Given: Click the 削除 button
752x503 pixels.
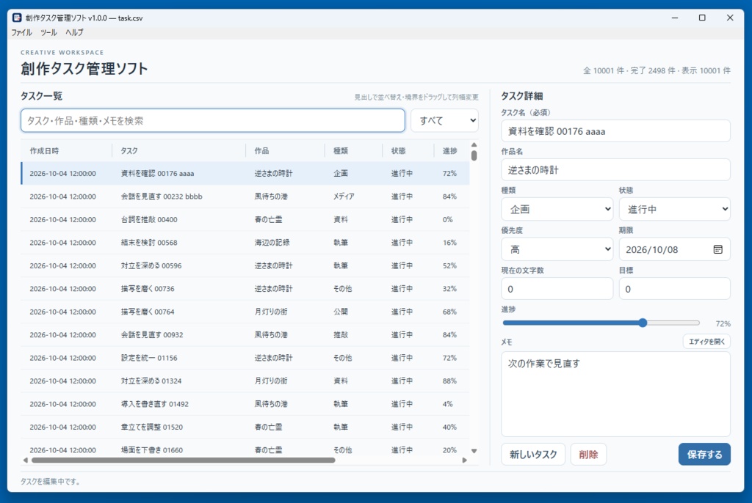Looking at the screenshot, I should (588, 454).
